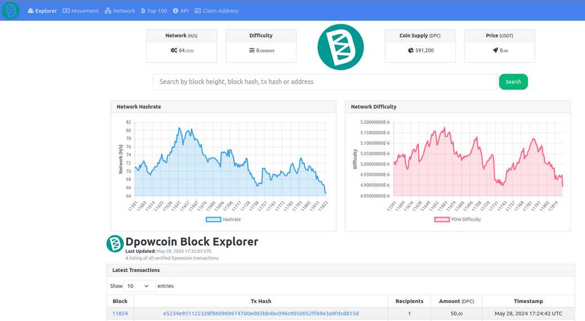
Task: Click the API info circle icon
Action: click(x=175, y=11)
